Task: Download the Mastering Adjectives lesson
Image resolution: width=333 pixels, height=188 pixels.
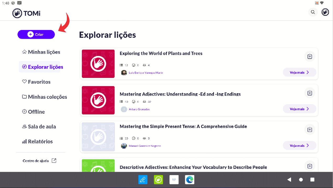Action: (310, 93)
